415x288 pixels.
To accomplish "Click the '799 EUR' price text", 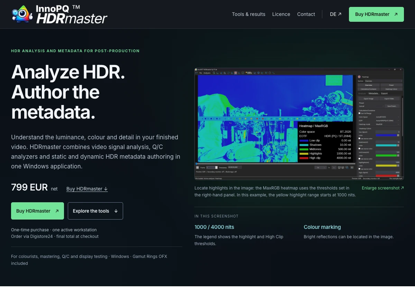I will (29, 187).
